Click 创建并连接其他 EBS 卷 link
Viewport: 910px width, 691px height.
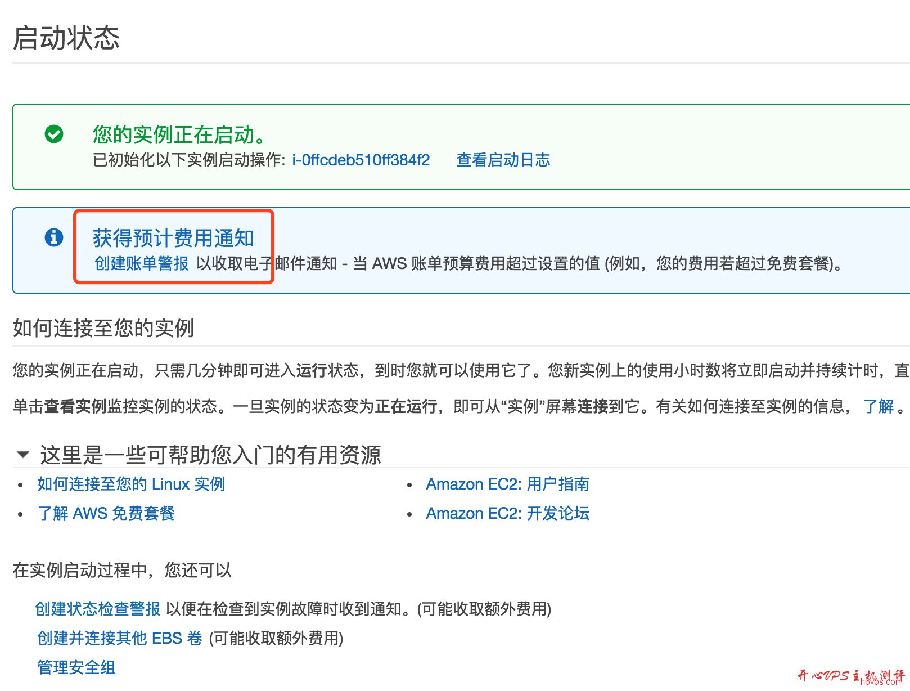pyautogui.click(x=119, y=638)
